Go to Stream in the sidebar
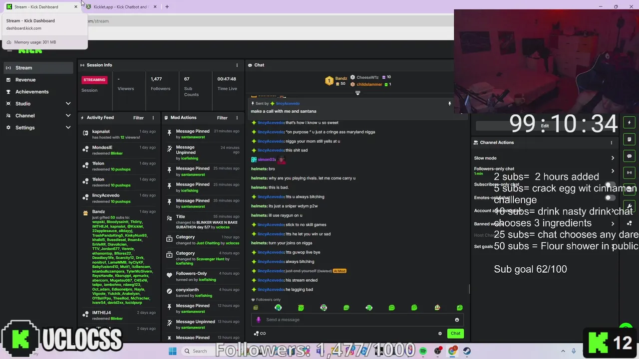639x359 pixels. click(38, 68)
